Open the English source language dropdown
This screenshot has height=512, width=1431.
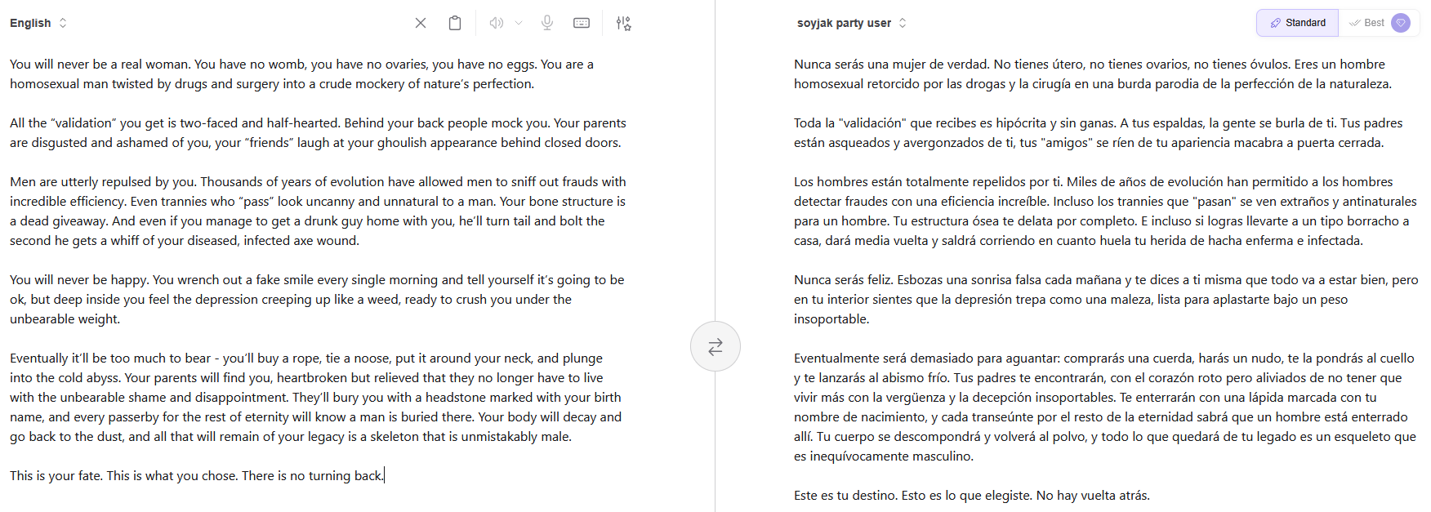(30, 23)
